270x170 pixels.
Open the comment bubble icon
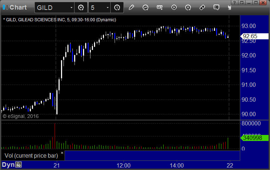[216, 7]
